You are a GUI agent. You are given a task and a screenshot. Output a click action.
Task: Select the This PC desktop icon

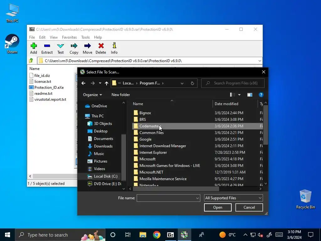pyautogui.click(x=12, y=13)
